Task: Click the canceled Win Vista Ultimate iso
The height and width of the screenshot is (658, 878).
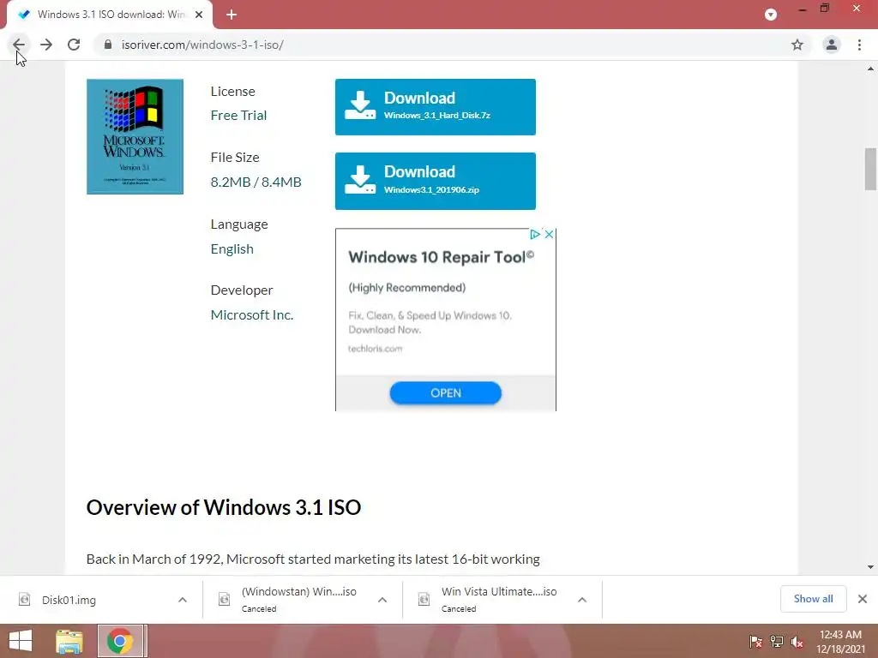Action: tap(498, 599)
